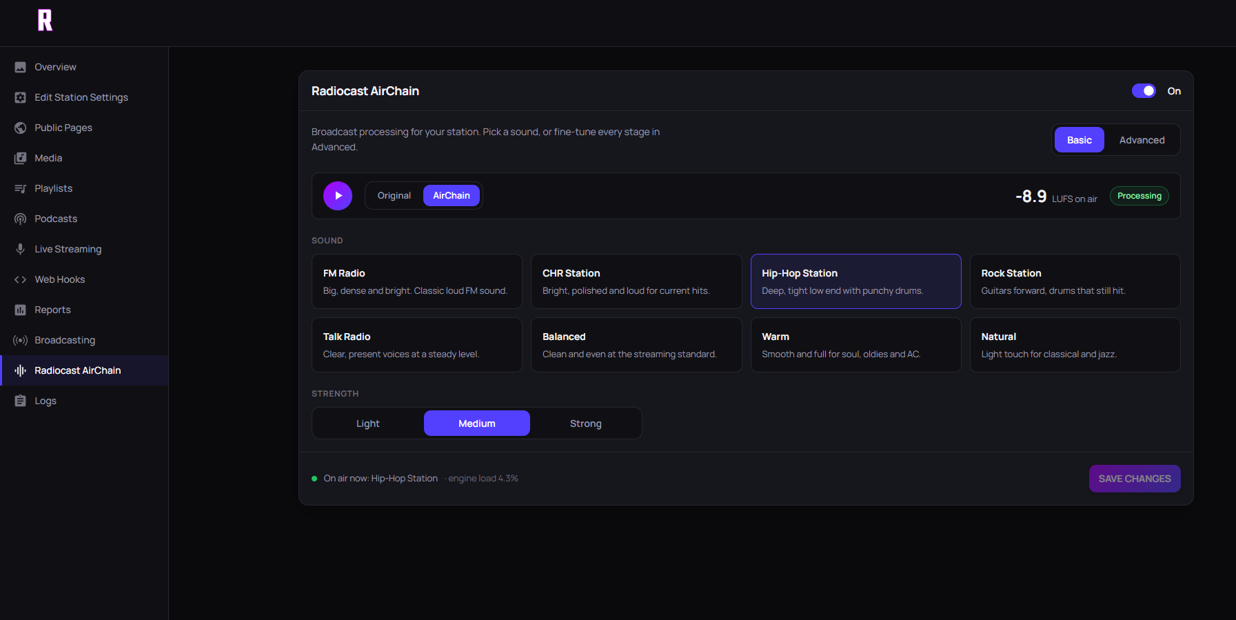Open the Logs page
This screenshot has width=1236, height=620.
coord(84,401)
